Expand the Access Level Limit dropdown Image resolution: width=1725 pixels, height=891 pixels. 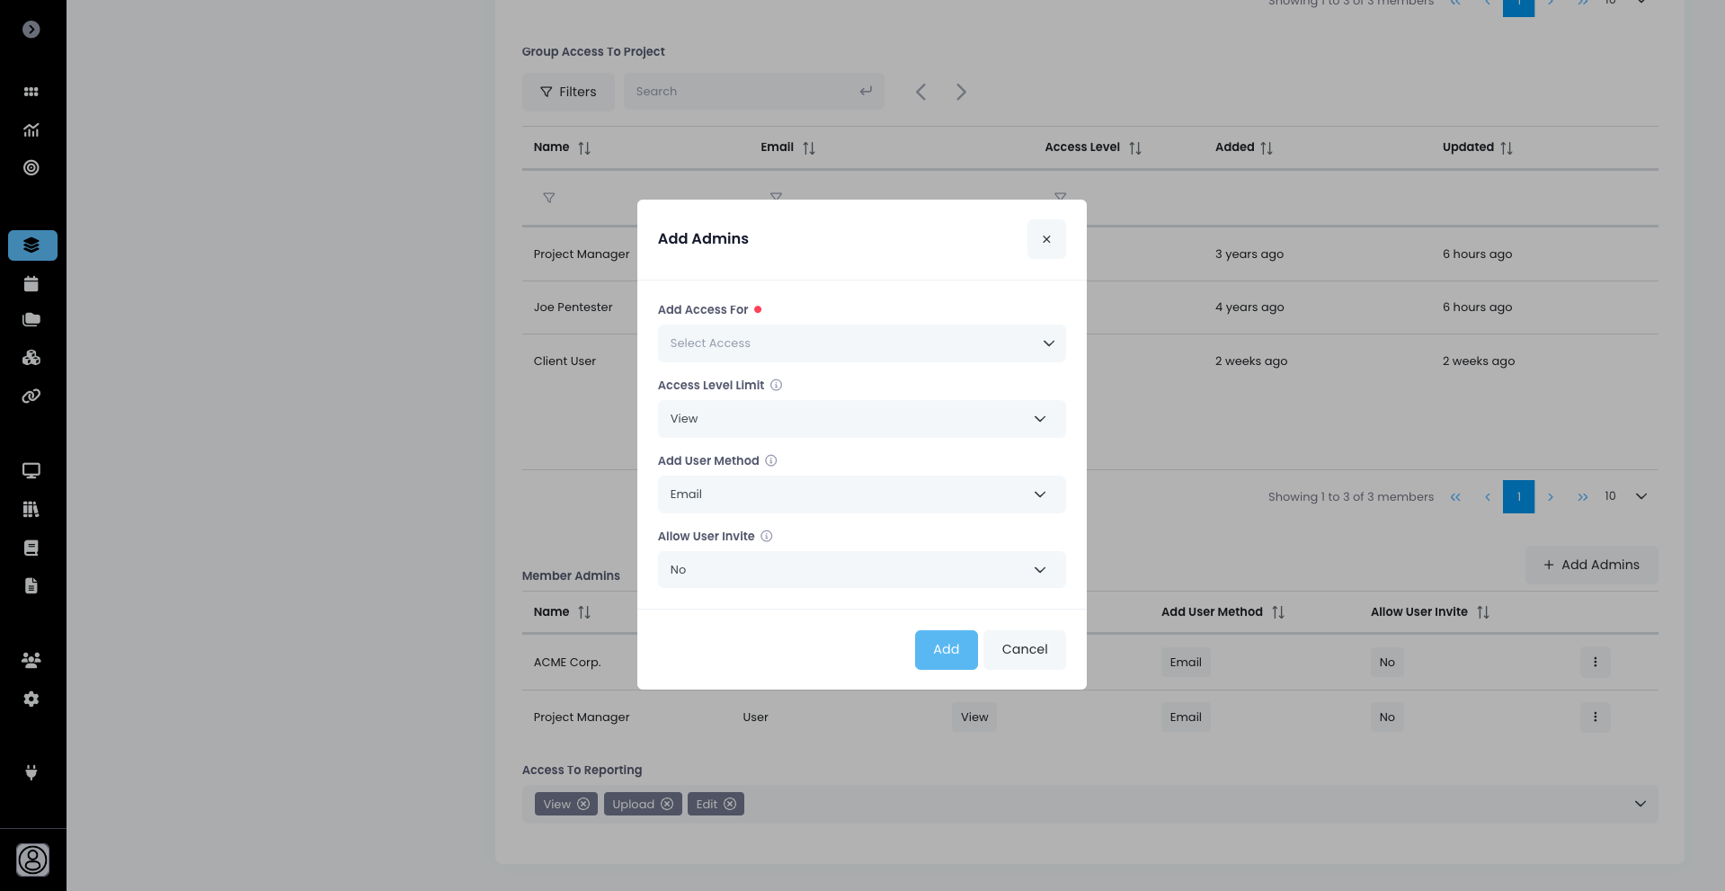pos(861,419)
